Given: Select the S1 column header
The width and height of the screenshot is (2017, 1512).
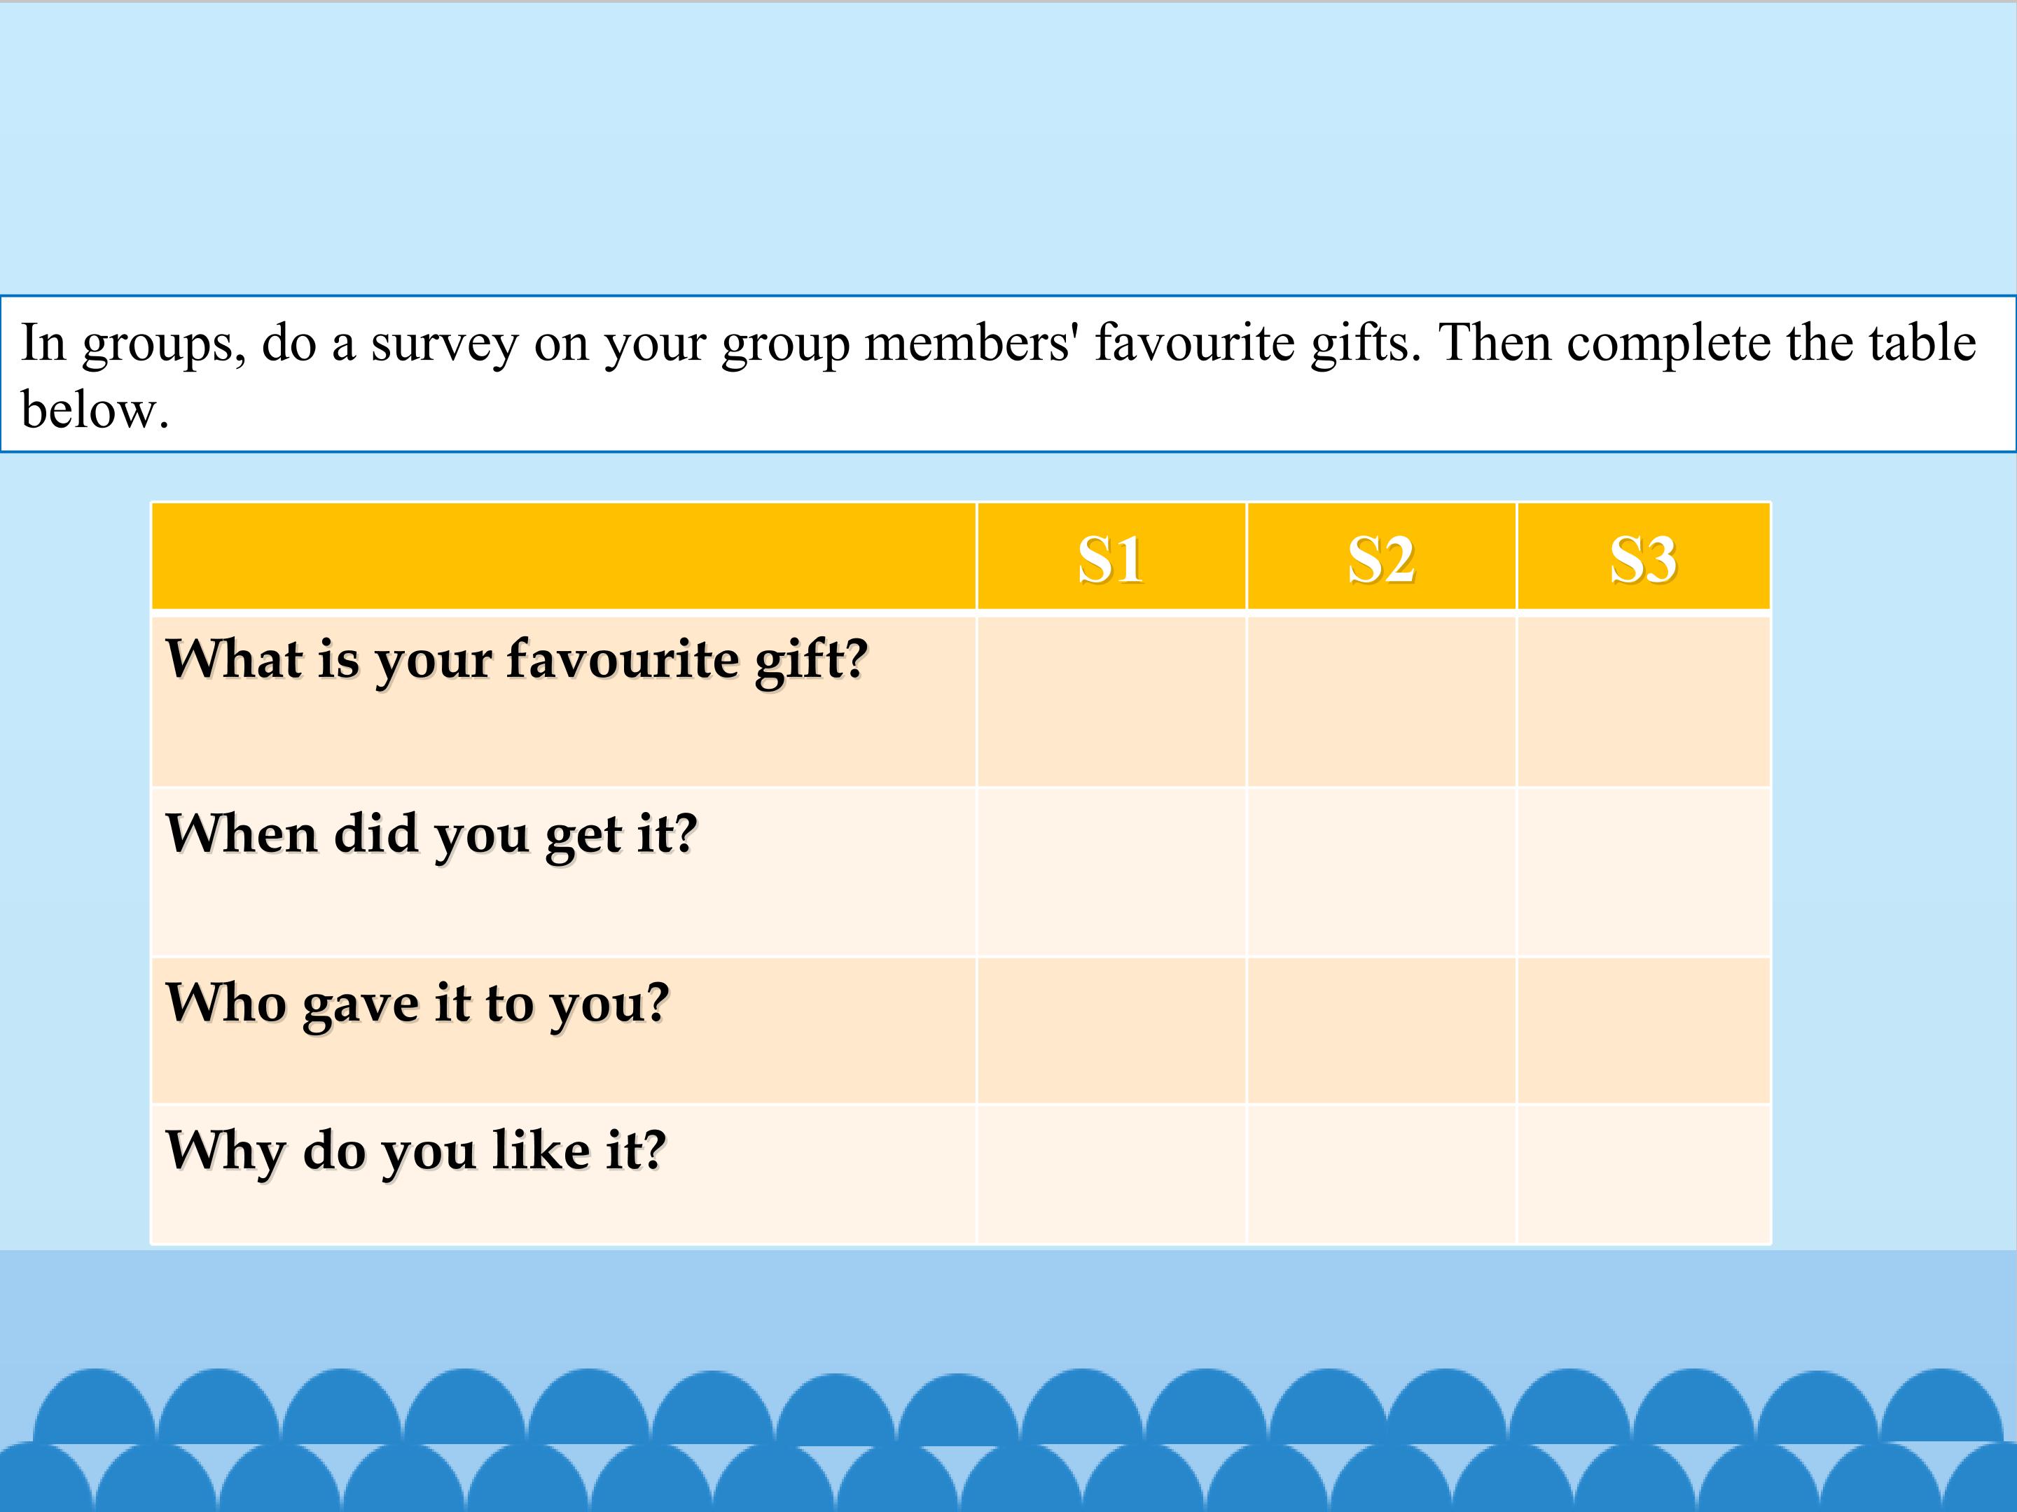Looking at the screenshot, I should (1111, 558).
